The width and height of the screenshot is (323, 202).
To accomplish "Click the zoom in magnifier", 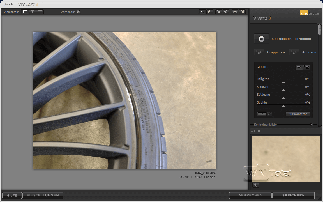I will pos(218,12).
